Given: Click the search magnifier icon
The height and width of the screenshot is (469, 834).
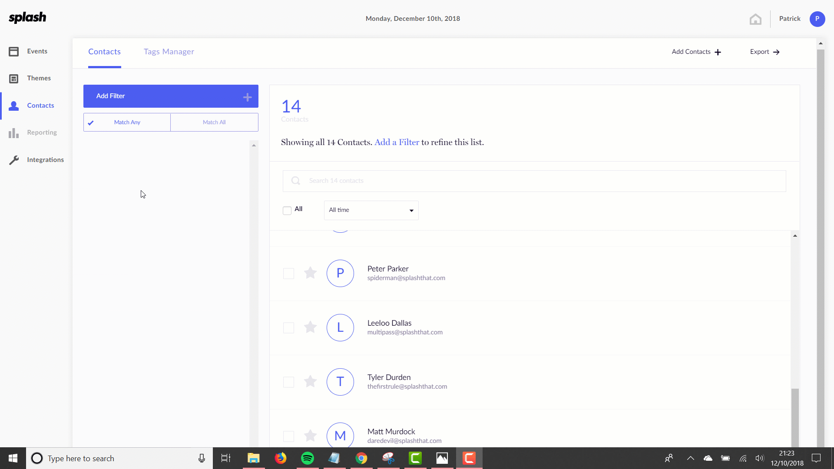Looking at the screenshot, I should pyautogui.click(x=296, y=181).
